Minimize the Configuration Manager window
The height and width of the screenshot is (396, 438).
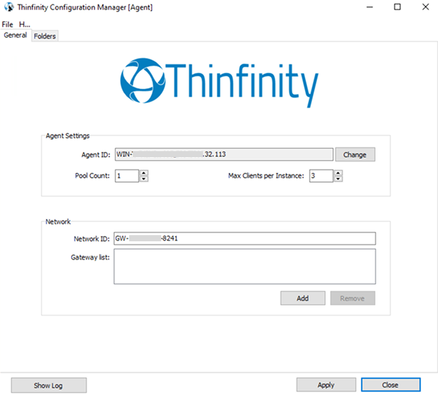(370, 7)
